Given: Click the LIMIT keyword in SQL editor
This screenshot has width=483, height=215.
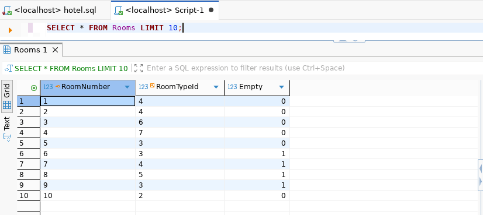Looking at the screenshot, I should tap(152, 28).
